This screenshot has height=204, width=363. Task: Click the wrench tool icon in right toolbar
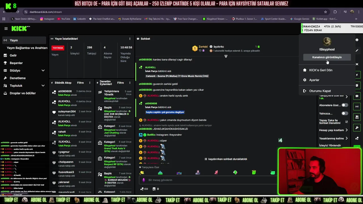(x=357, y=127)
